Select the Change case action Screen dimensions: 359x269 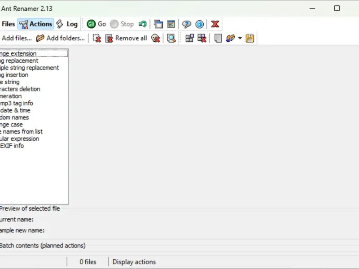click(x=34, y=125)
